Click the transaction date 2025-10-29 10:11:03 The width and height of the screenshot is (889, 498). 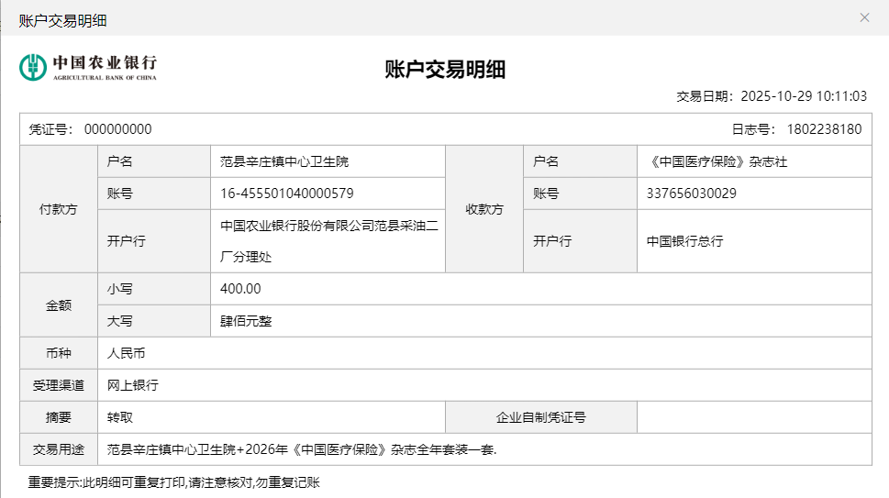pos(803,96)
